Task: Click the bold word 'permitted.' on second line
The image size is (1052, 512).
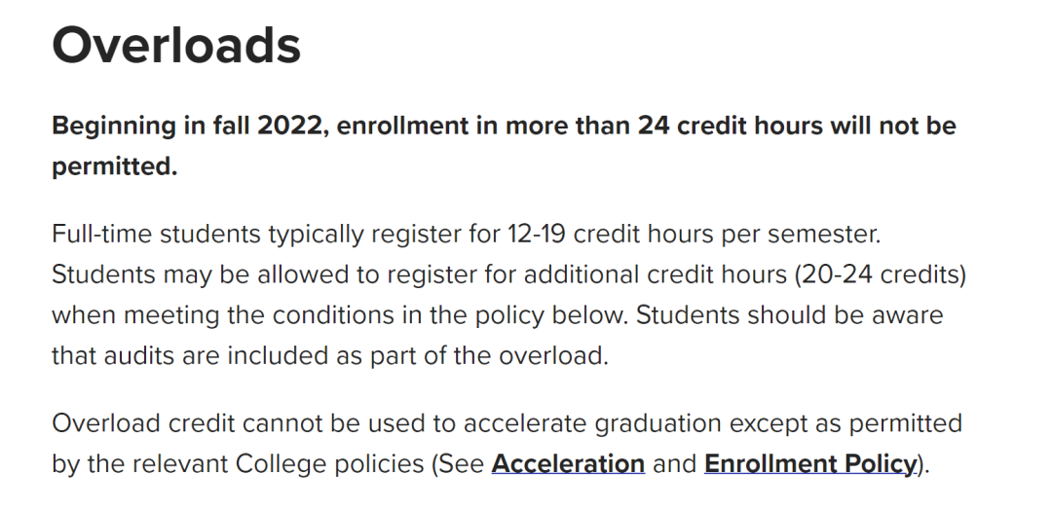Action: pyautogui.click(x=115, y=166)
